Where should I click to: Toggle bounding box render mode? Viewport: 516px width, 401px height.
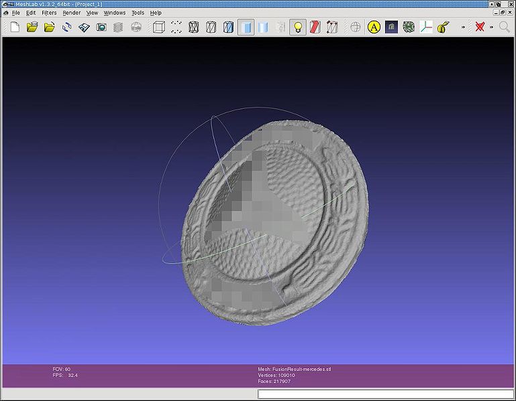[x=159, y=27]
